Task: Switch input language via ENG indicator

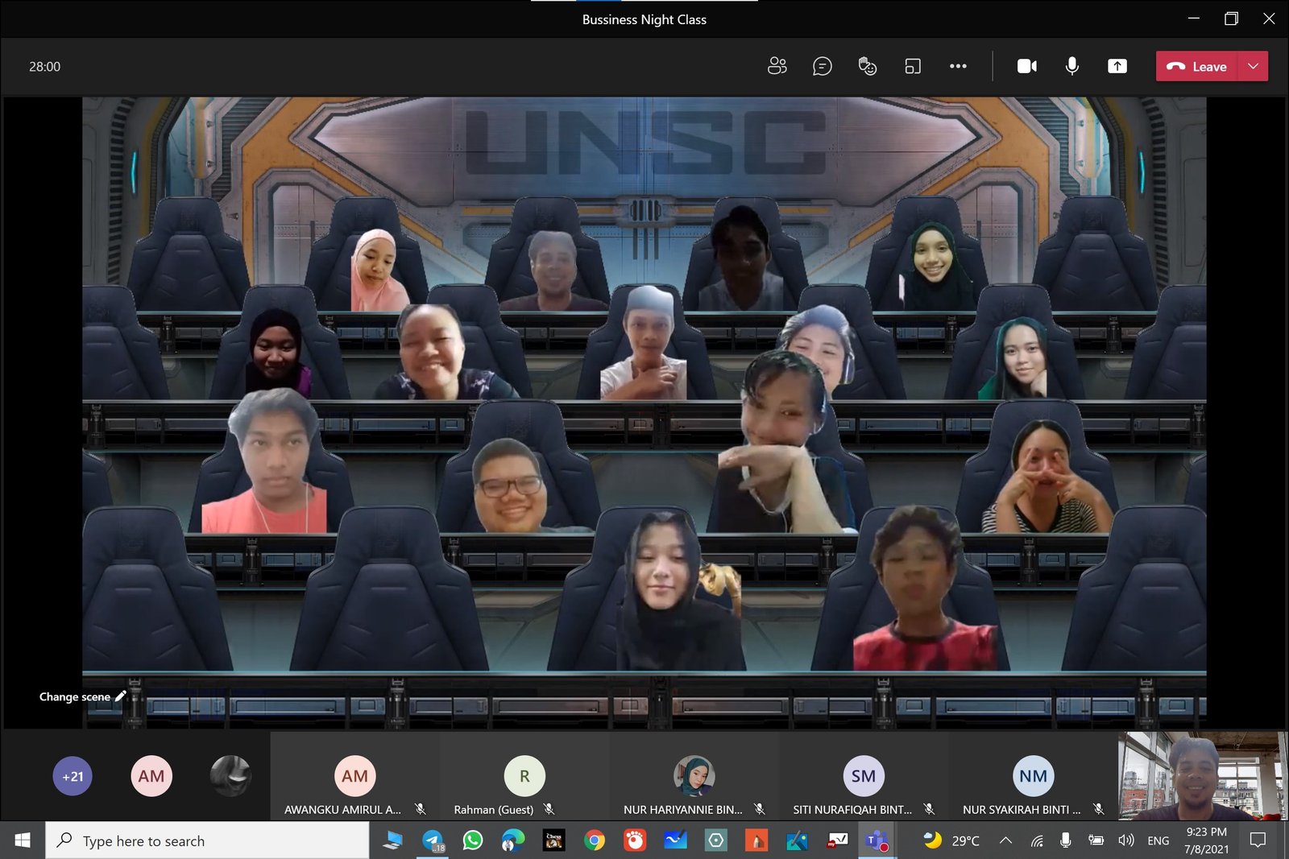Action: click(x=1158, y=840)
